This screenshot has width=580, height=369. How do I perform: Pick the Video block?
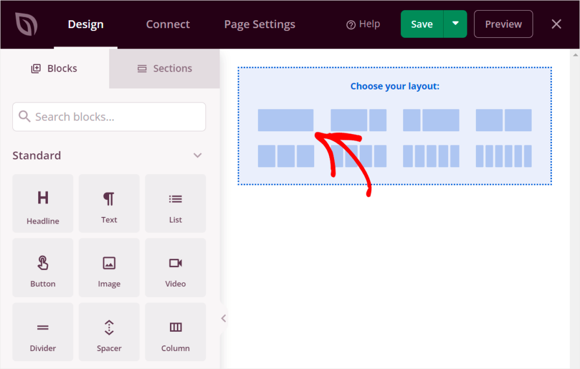(x=175, y=267)
